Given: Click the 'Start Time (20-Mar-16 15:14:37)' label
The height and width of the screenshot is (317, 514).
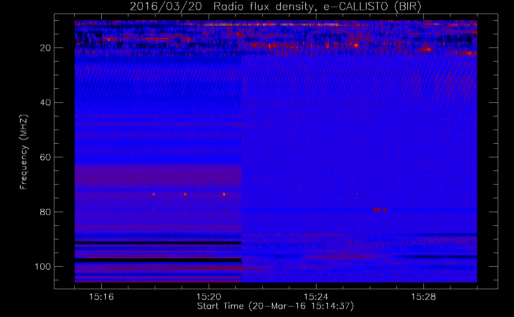Looking at the screenshot, I should click(275, 306).
